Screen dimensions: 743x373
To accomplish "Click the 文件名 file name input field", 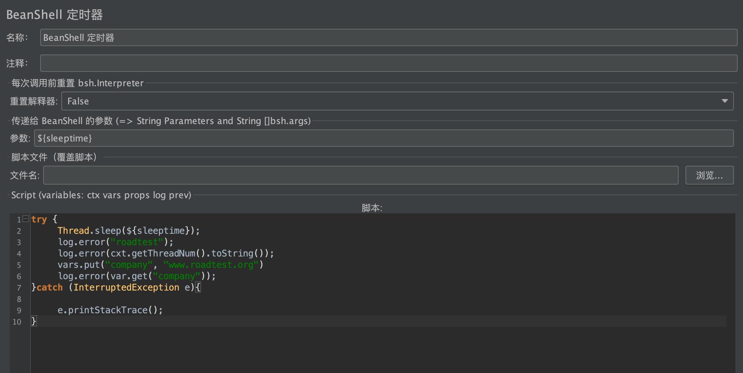I will tap(361, 175).
